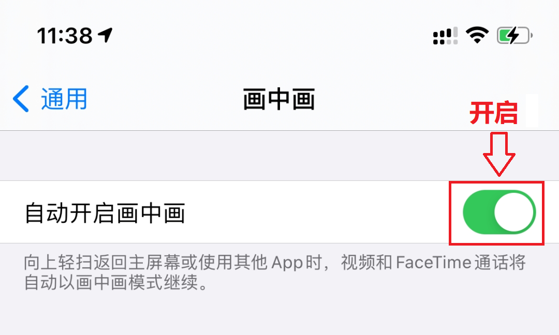The width and height of the screenshot is (559, 335).
Task: Tap the Wi-Fi status icon
Action: 477,35
